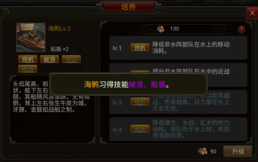Click the 扬帆 badge in lv.1 row

(x=140, y=47)
